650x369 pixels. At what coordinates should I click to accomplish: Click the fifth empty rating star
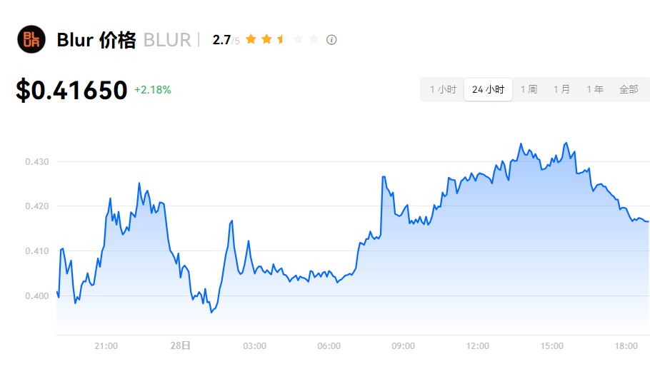point(314,39)
